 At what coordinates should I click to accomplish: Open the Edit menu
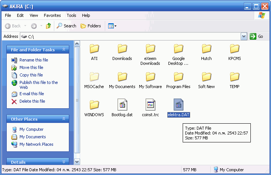(20, 15)
